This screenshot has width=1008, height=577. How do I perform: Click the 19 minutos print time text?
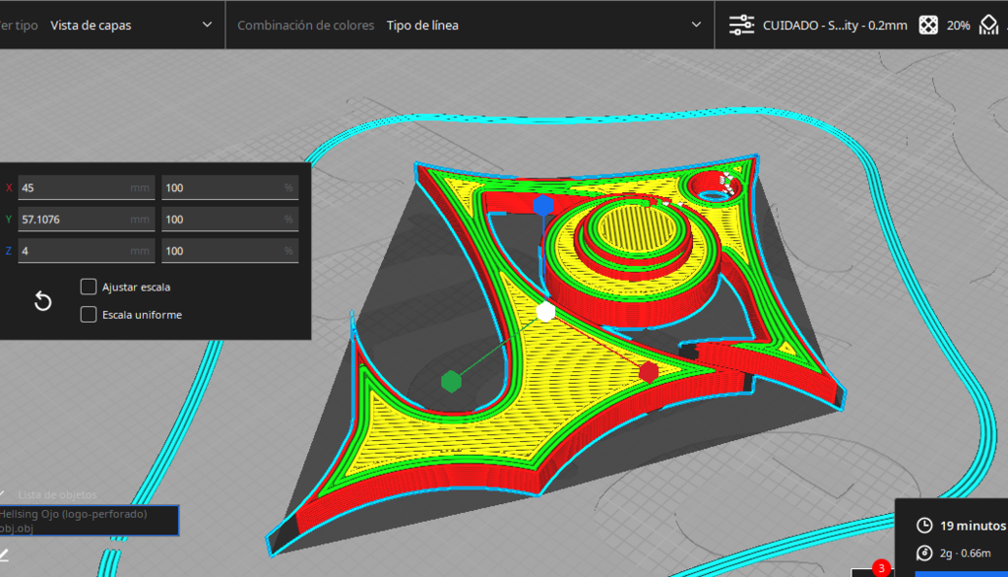click(973, 526)
